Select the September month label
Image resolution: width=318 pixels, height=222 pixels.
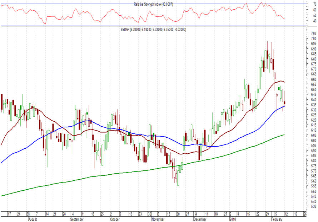[77, 219]
